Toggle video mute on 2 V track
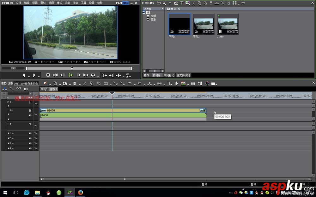This screenshot has width=316, height=197. point(30,102)
